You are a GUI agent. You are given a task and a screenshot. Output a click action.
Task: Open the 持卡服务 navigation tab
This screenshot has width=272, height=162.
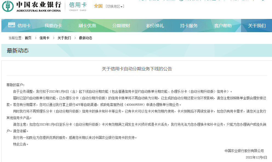[189, 25]
